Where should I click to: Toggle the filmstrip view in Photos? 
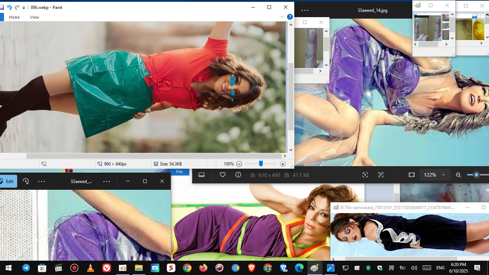point(202,175)
